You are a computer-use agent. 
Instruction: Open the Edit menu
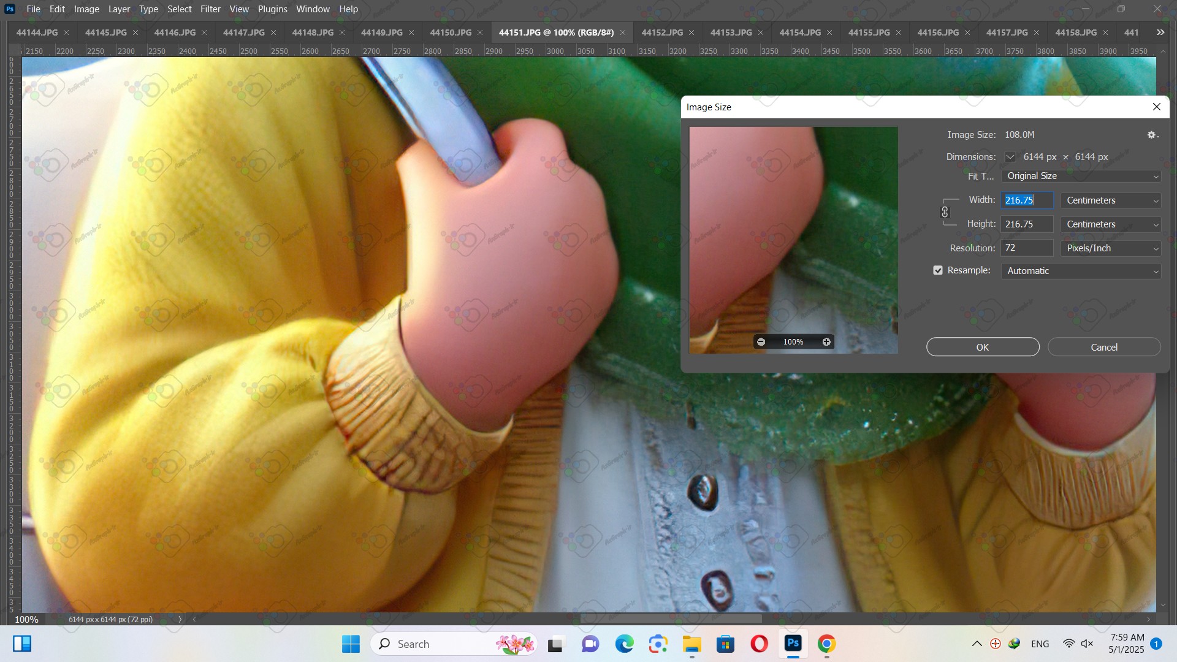(x=57, y=9)
